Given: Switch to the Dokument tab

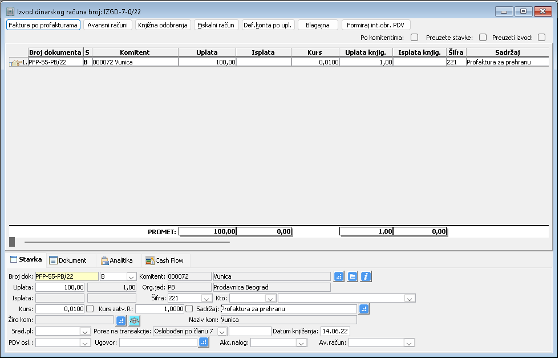Looking at the screenshot, I should click(68, 261).
